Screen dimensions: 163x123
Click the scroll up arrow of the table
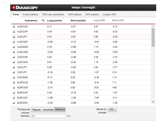click(x=153, y=27)
